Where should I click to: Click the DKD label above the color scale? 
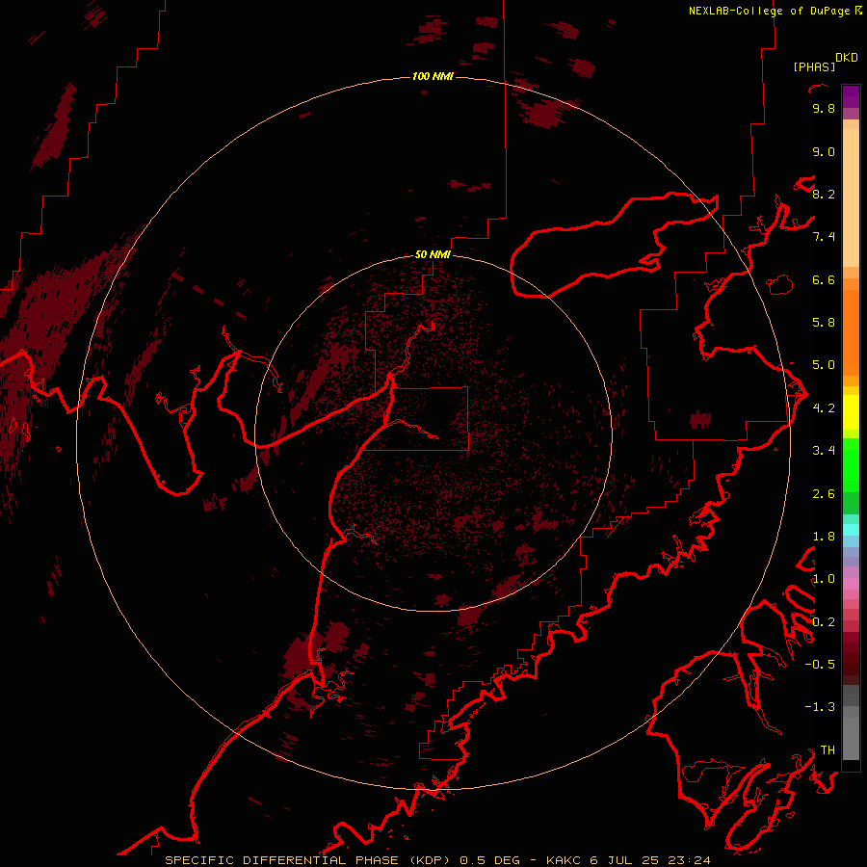[x=847, y=58]
